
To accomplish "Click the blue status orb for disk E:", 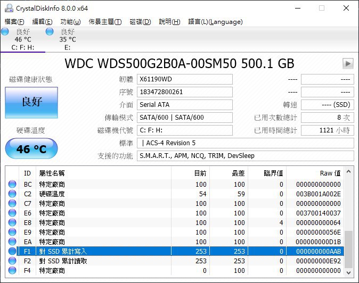I will pos(50,31).
